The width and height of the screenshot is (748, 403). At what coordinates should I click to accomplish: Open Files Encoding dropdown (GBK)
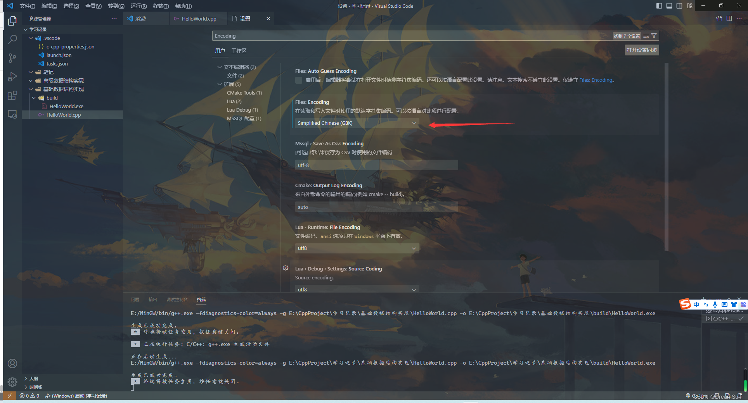357,123
